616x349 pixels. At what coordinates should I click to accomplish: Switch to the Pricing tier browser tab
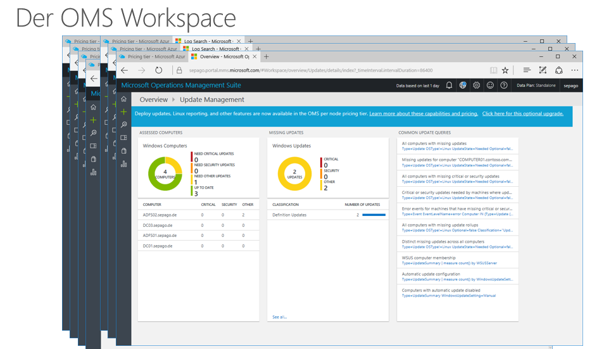coord(151,56)
